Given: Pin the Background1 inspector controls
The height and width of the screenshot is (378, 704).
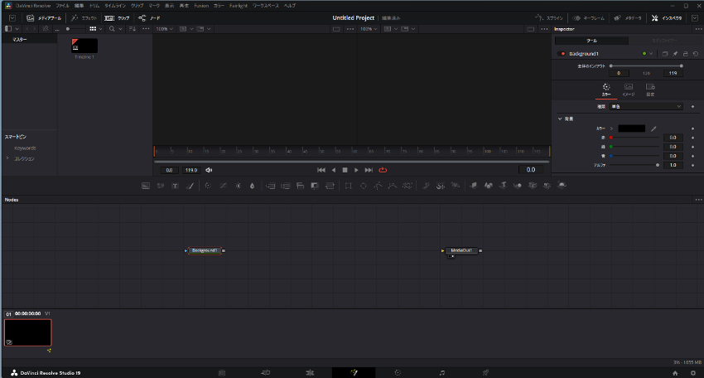Looking at the screenshot, I should (x=675, y=54).
